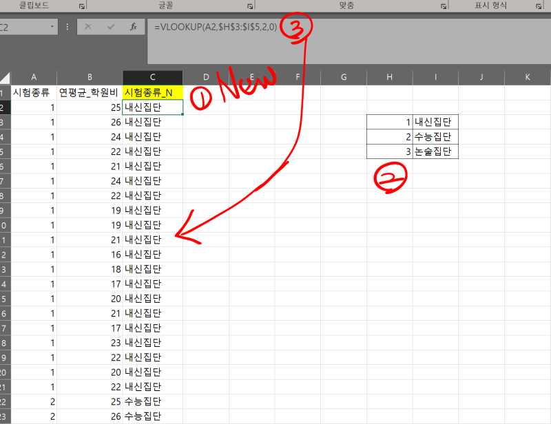
Task: Select column A header
Action: coord(34,77)
